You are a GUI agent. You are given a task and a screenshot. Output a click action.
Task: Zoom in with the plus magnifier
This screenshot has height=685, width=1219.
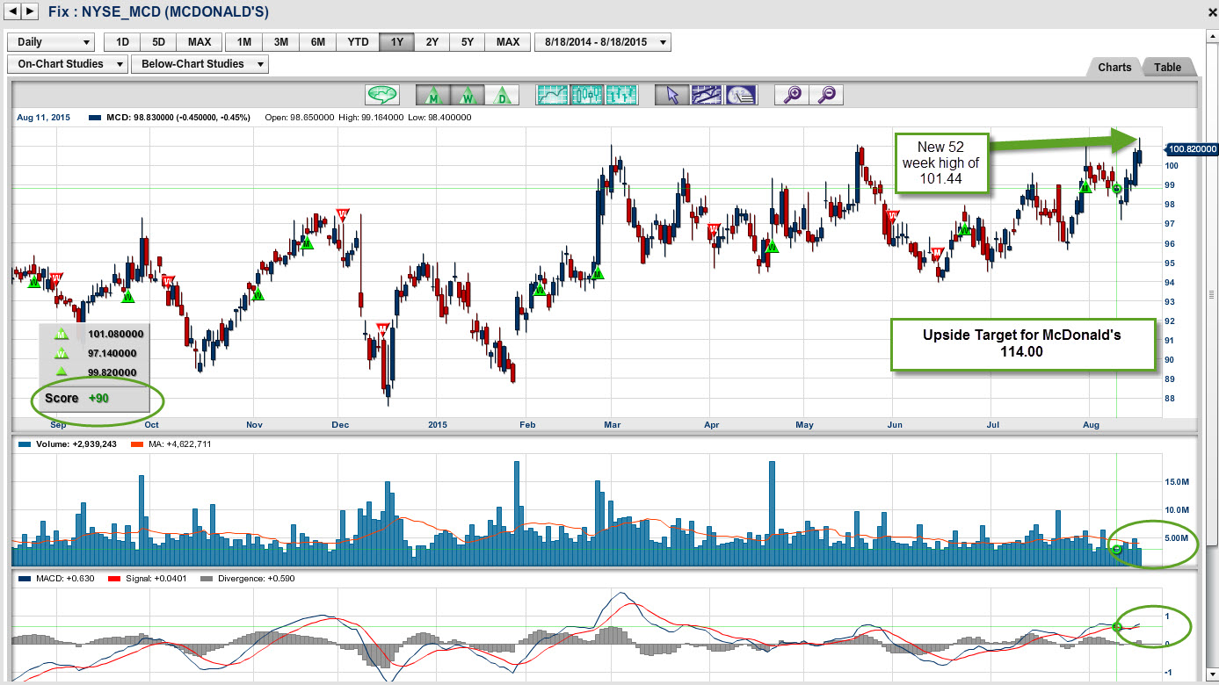[x=792, y=95]
